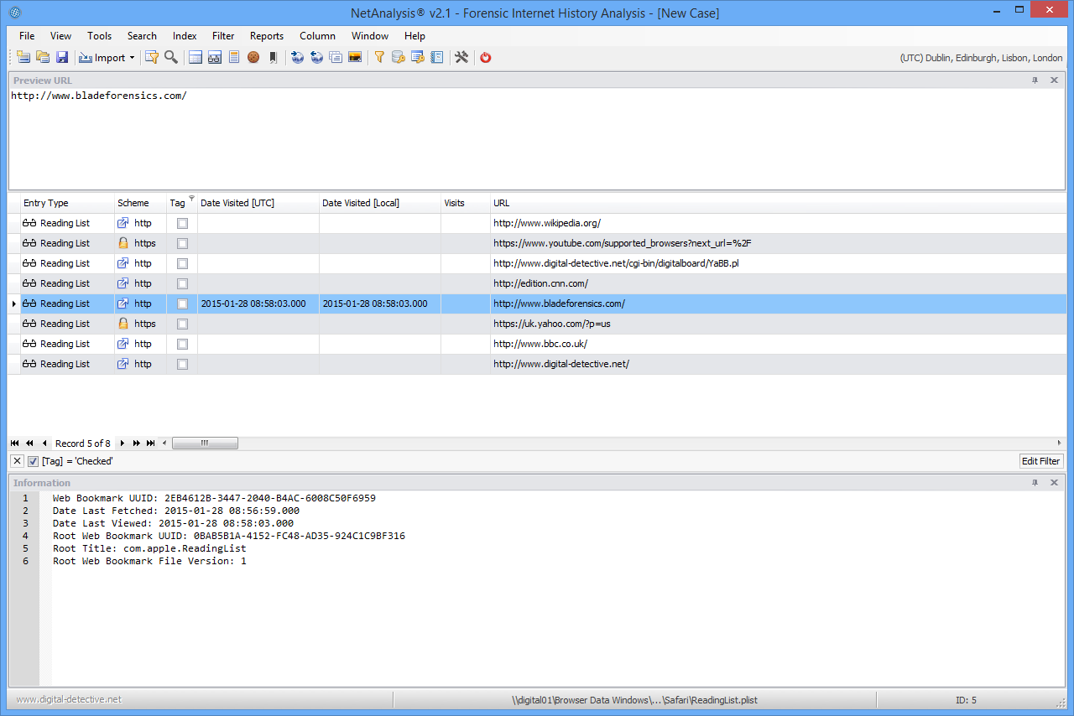Pin the Preview URL panel

tap(1035, 80)
